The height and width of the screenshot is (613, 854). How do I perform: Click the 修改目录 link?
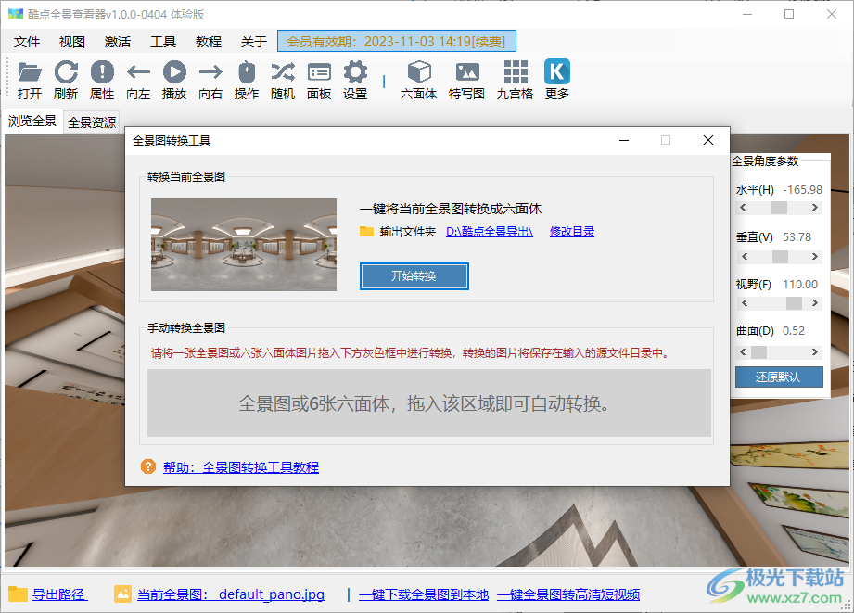(x=572, y=232)
